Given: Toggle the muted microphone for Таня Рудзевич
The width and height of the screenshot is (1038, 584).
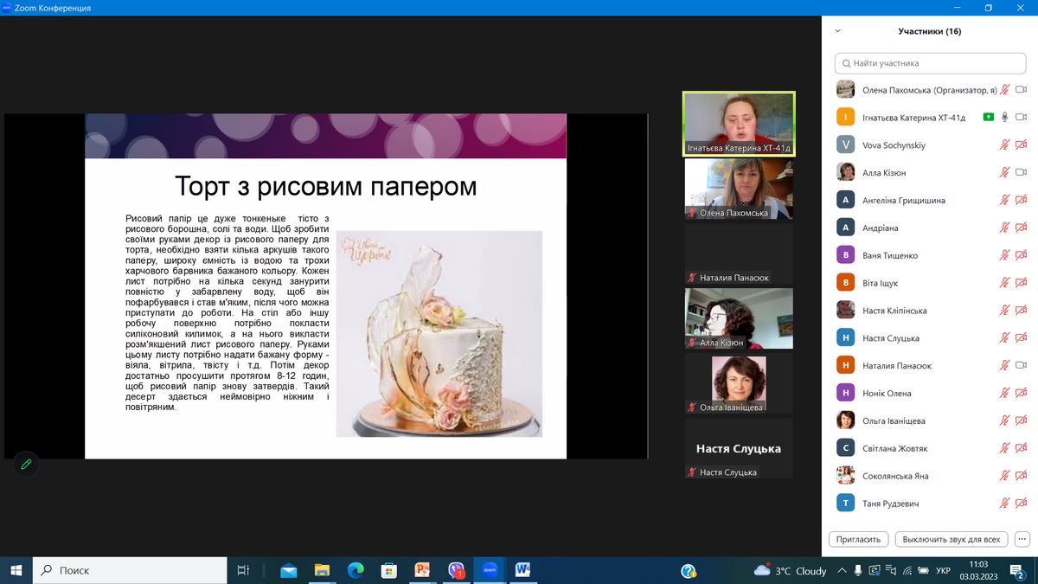Looking at the screenshot, I should click(x=1004, y=503).
